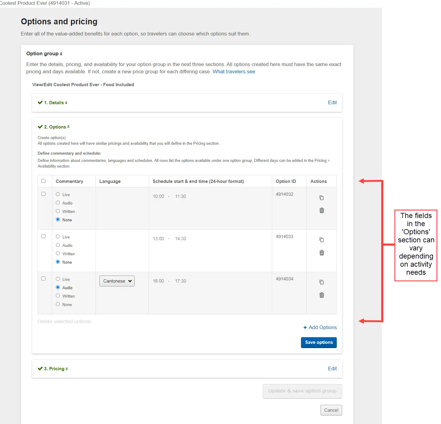
Task: Copy the 16:00 - 17:30 option row
Action: 321,282
